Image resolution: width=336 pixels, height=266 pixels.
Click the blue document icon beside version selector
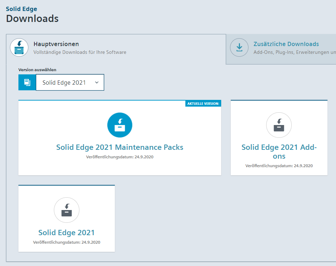coord(27,83)
